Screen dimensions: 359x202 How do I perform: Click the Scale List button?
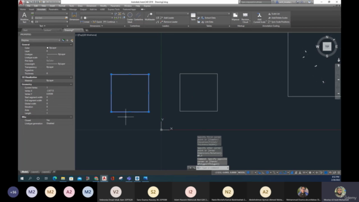tap(274, 14)
